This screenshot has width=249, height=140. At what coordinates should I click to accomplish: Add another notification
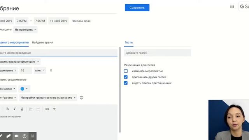(13, 79)
